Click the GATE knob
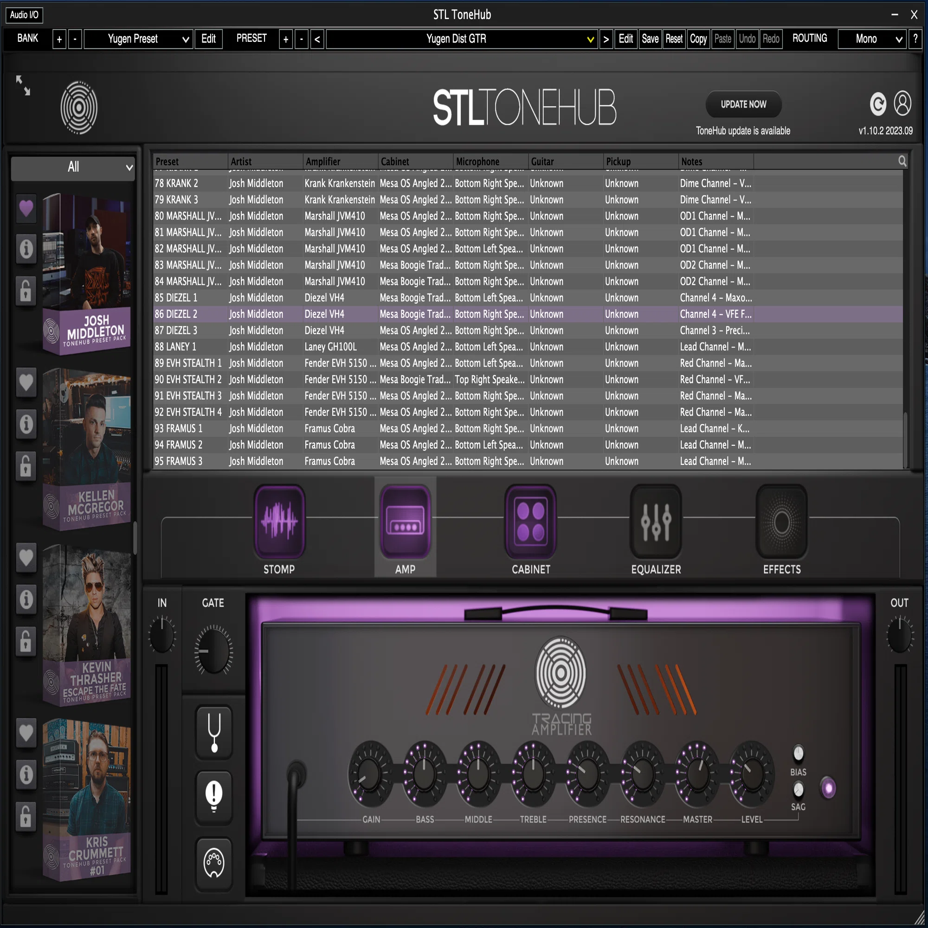The width and height of the screenshot is (928, 928). (x=213, y=651)
